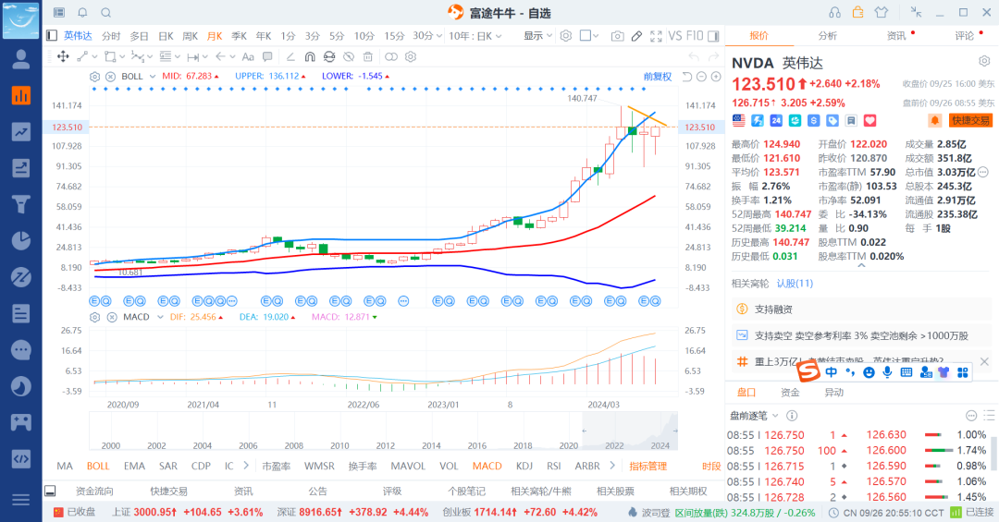Image resolution: width=999 pixels, height=522 pixels.
Task: Open the trend line sidebar icon
Action: click(x=21, y=132)
